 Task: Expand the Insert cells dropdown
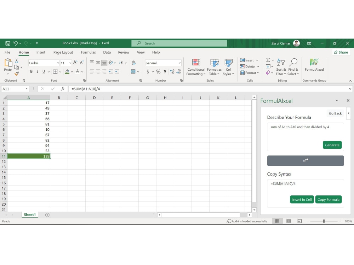257,60
